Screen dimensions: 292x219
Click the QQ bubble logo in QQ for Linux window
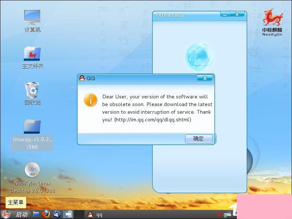[199, 57]
